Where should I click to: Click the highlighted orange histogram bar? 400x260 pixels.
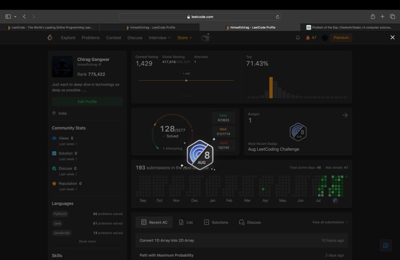(271, 88)
